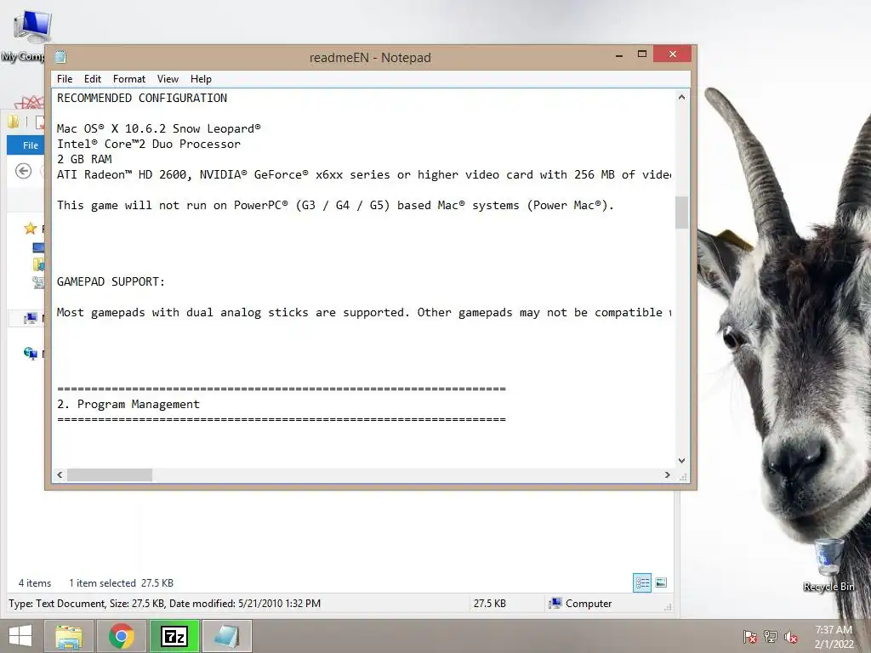871x653 pixels.
Task: Click the Network icon in Explorer sidebar
Action: (31, 353)
